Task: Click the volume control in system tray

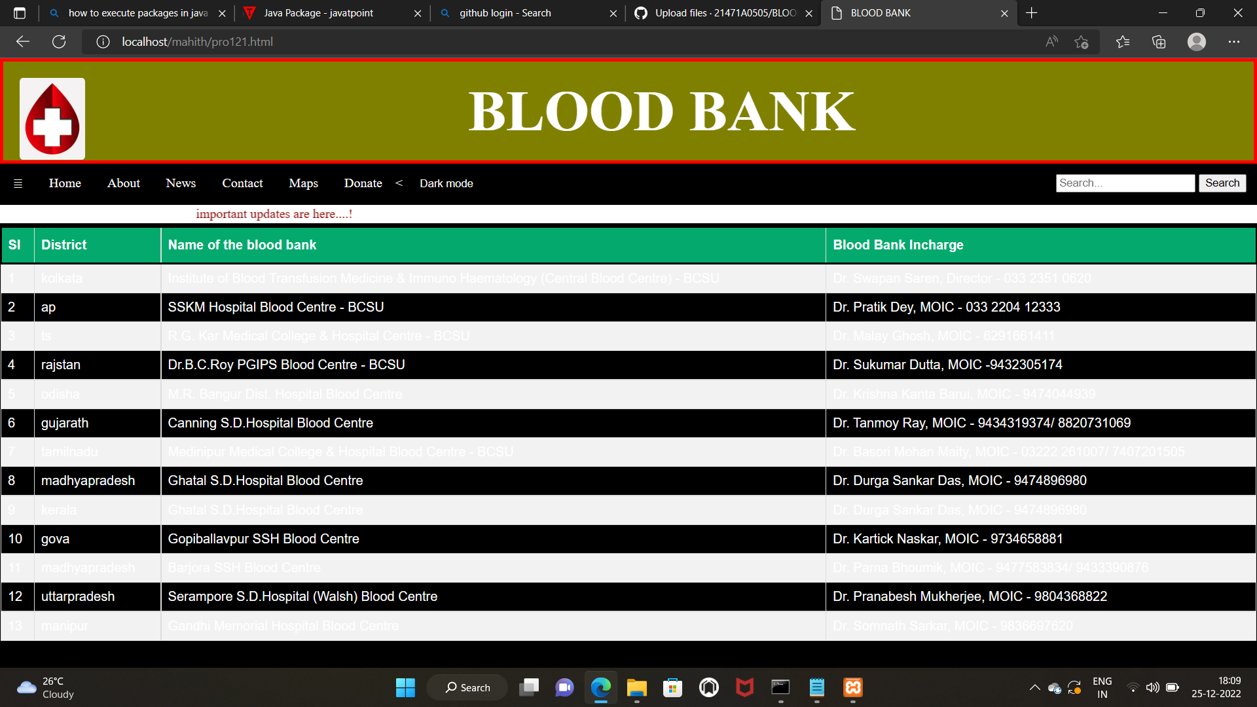Action: [1153, 687]
